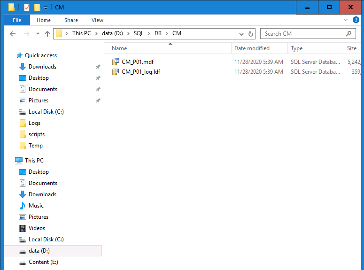This screenshot has height=270, width=364.
Task: Open Pictures under Quick access
Action: coord(39,100)
